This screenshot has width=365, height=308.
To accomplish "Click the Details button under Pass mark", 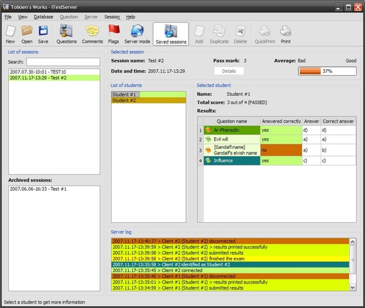I will click(x=229, y=71).
